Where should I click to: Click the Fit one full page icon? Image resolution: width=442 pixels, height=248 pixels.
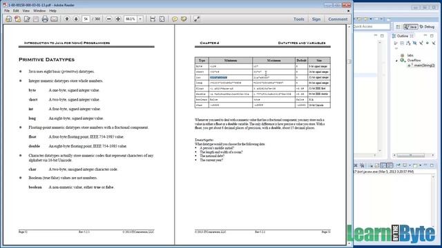click(162, 19)
